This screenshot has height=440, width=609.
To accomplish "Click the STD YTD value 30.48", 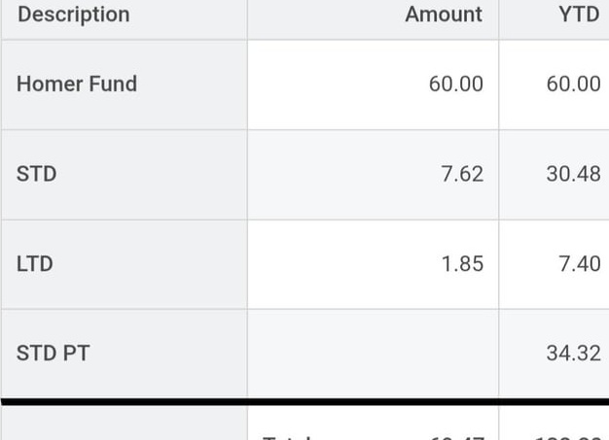I will tap(573, 175).
